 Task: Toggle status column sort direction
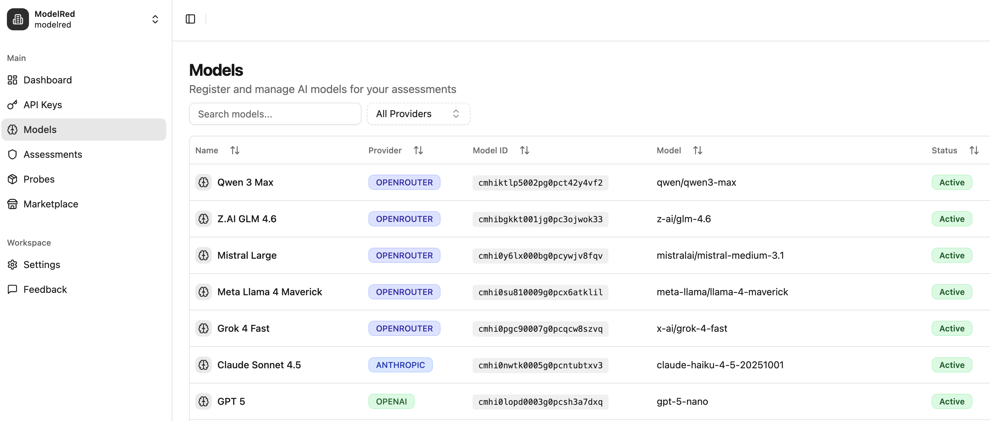point(974,150)
